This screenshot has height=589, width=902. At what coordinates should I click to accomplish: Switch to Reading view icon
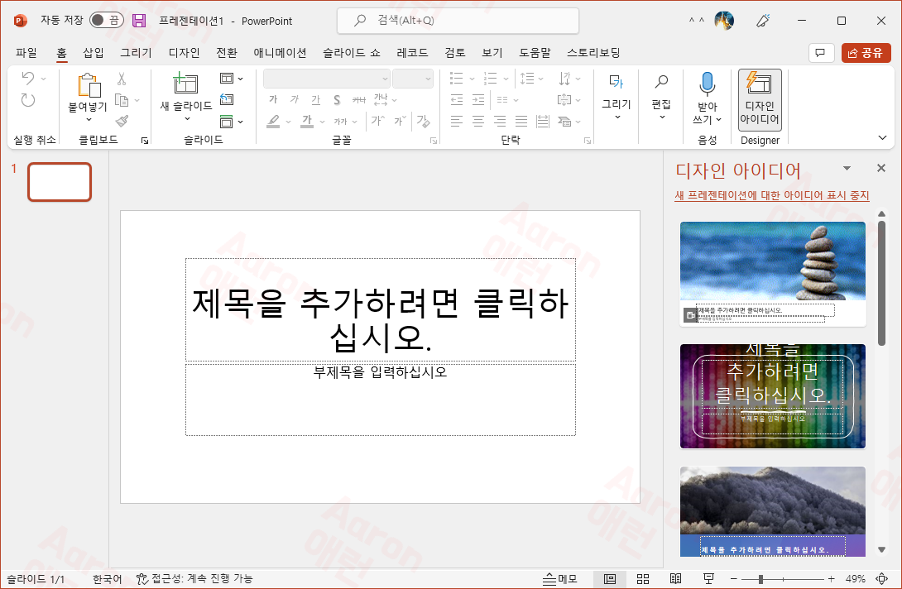click(x=676, y=578)
